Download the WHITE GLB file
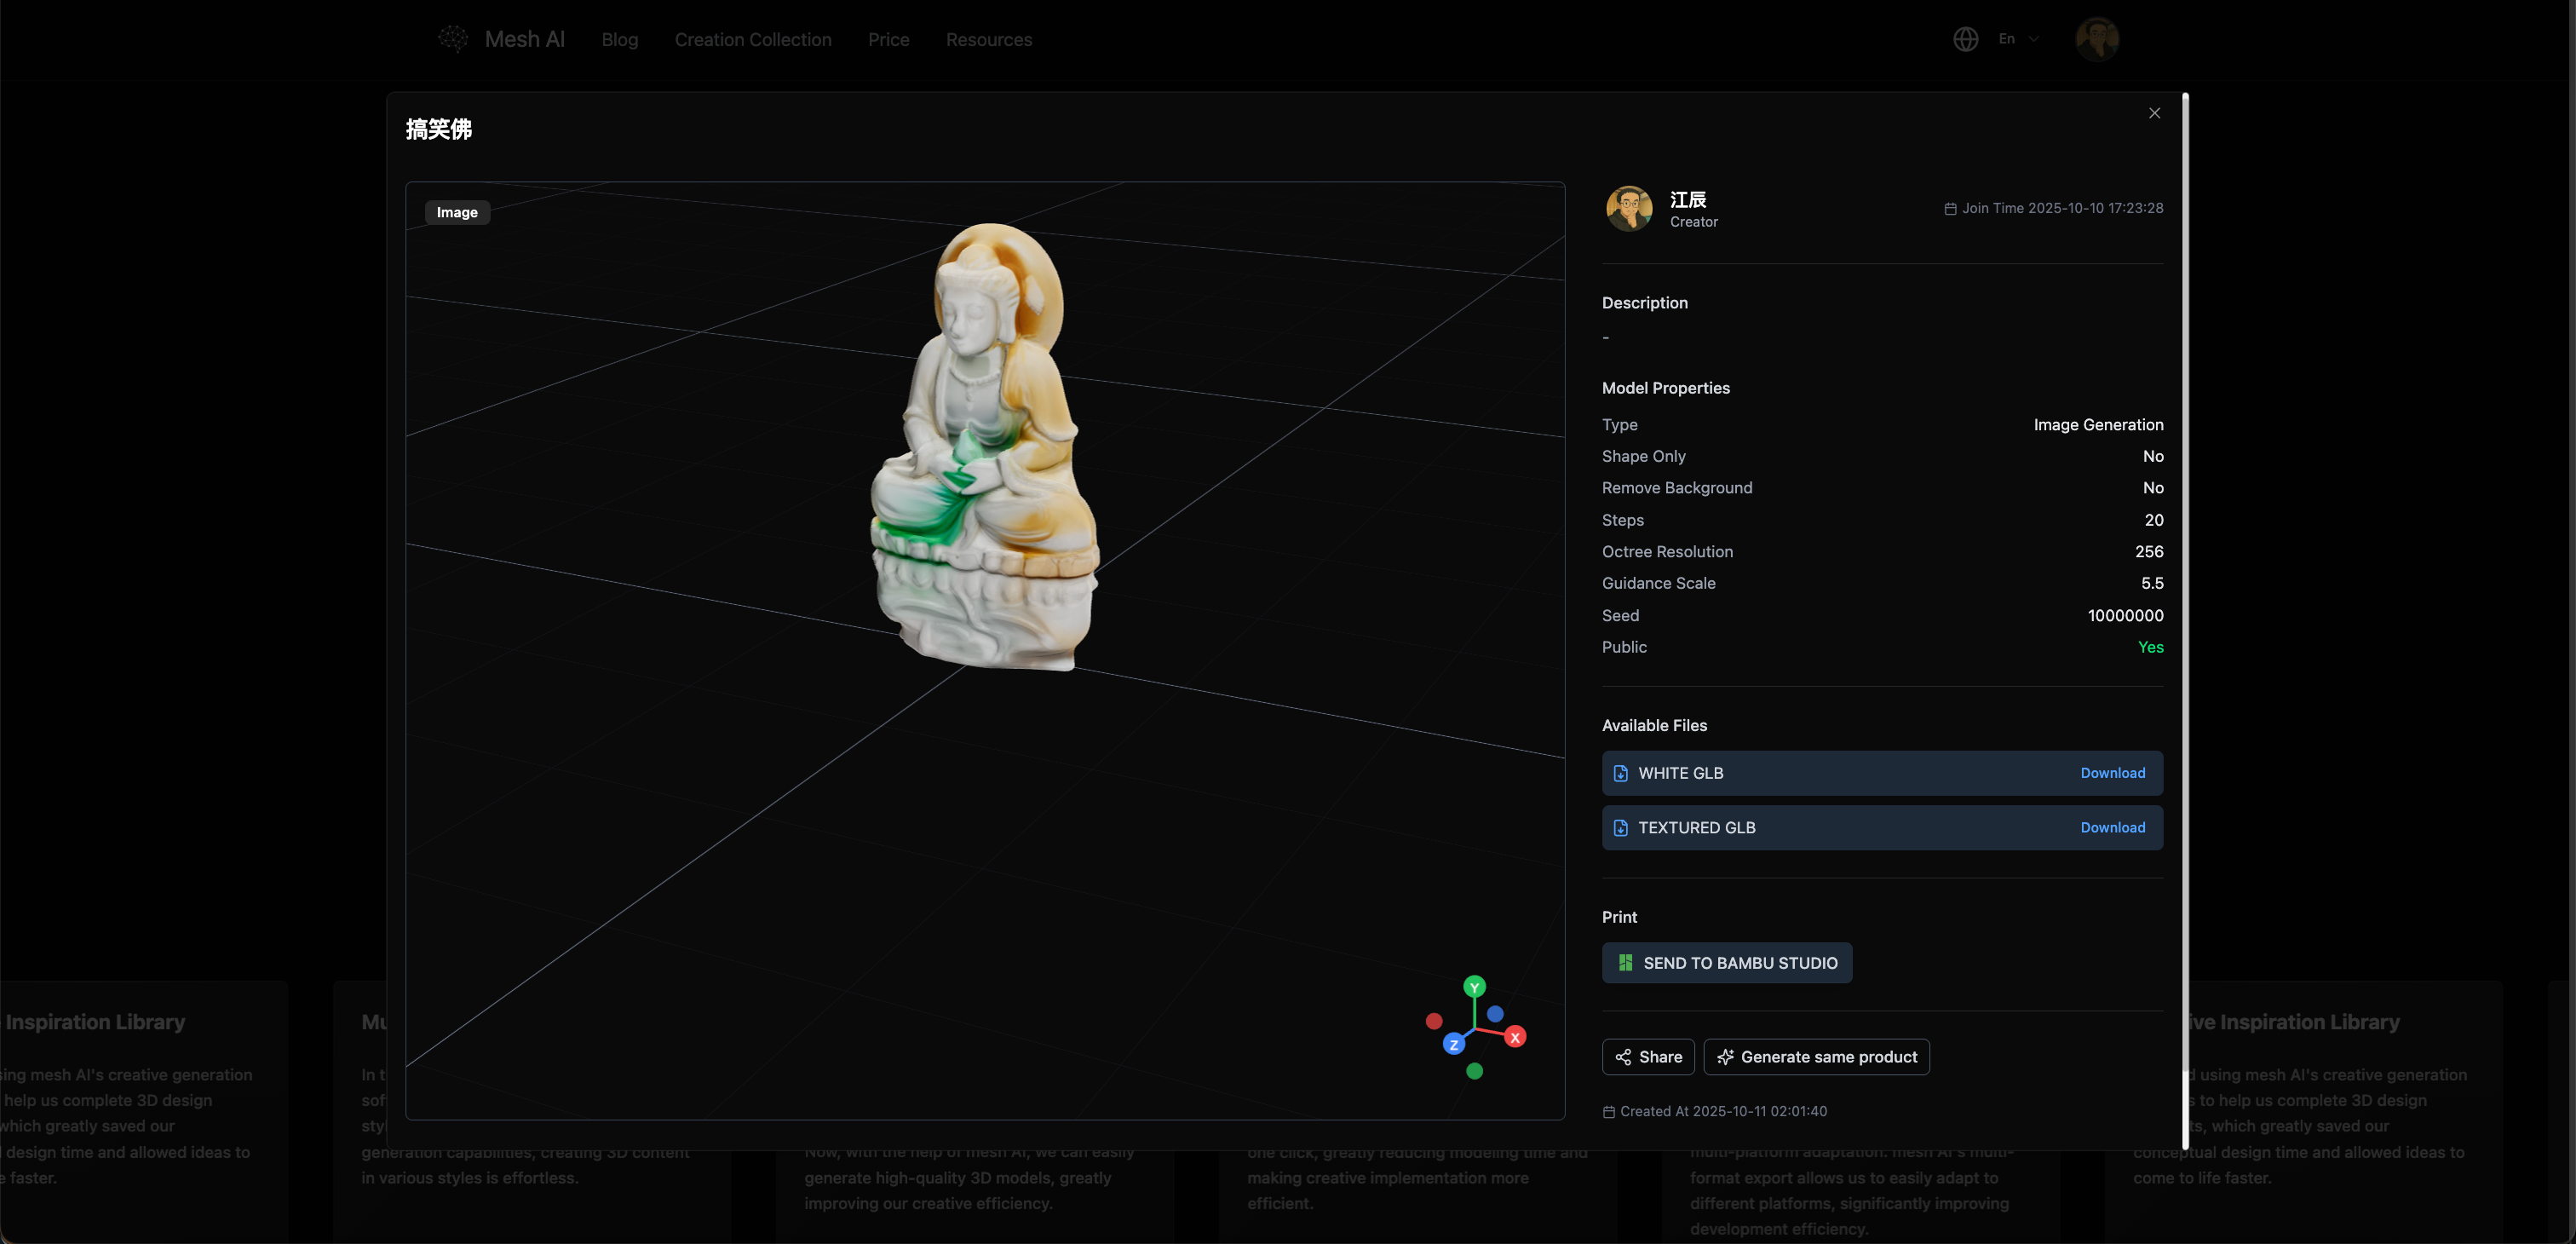2576x1244 pixels. [2112, 773]
